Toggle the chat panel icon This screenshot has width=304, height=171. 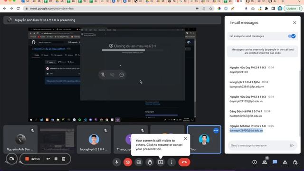pyautogui.click(x=275, y=162)
